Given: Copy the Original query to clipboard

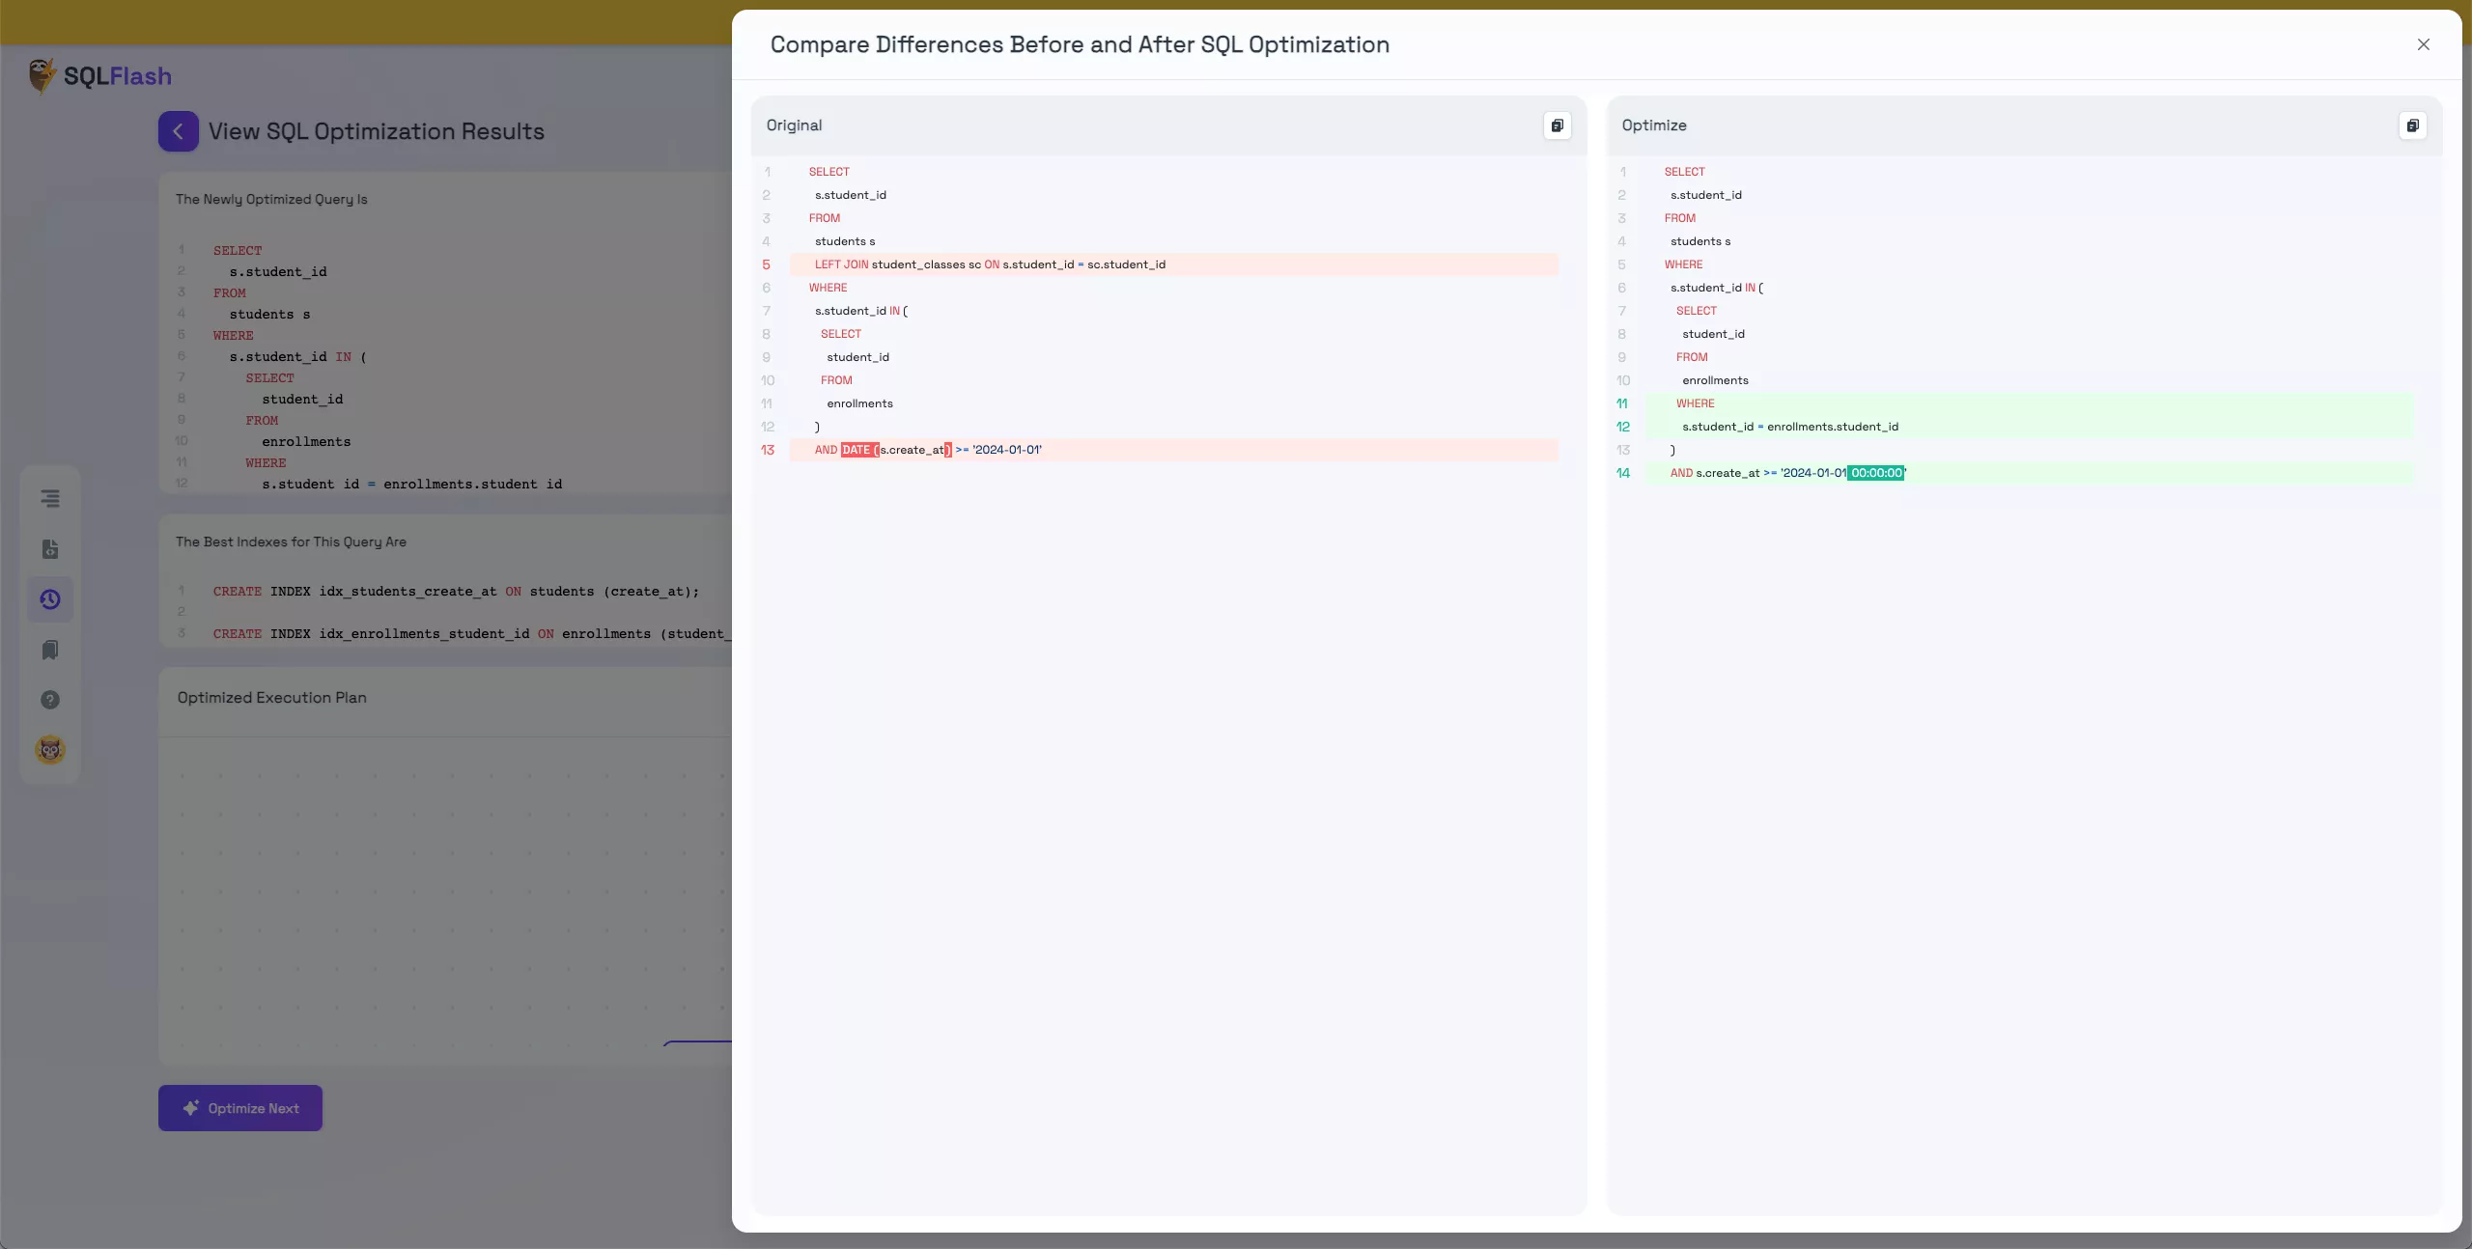Looking at the screenshot, I should (x=1557, y=125).
